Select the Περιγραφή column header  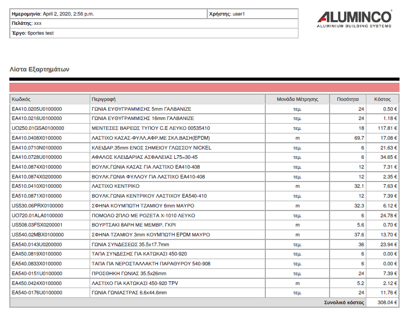(103, 99)
